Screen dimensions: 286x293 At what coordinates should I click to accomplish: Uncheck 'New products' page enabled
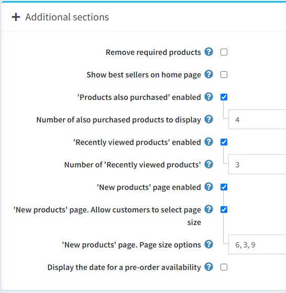click(x=224, y=187)
